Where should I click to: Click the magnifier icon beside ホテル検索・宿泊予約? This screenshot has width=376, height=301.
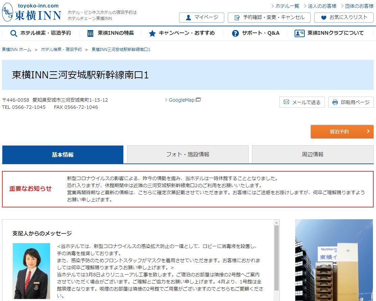14,33
